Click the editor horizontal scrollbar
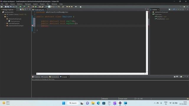The image size is (189, 106). (91, 74)
